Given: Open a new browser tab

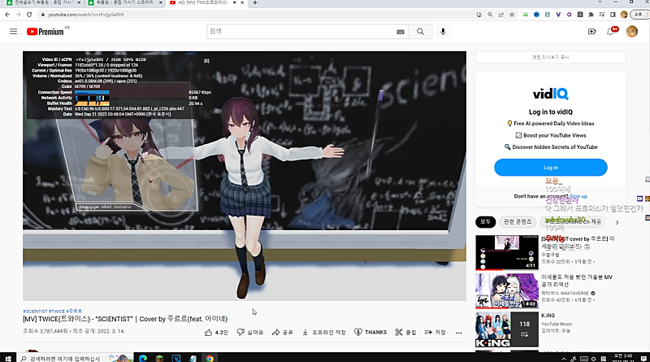Looking at the screenshot, I should pos(255,2).
